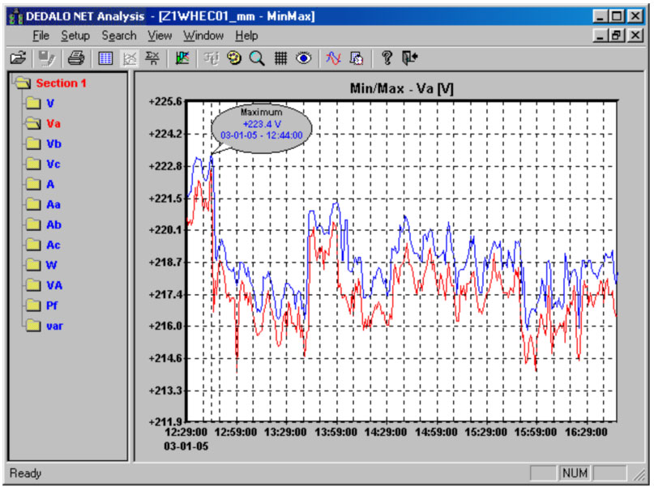Click the magnifier zoom tool
Viewport: 654px width, 491px height.
tap(258, 58)
